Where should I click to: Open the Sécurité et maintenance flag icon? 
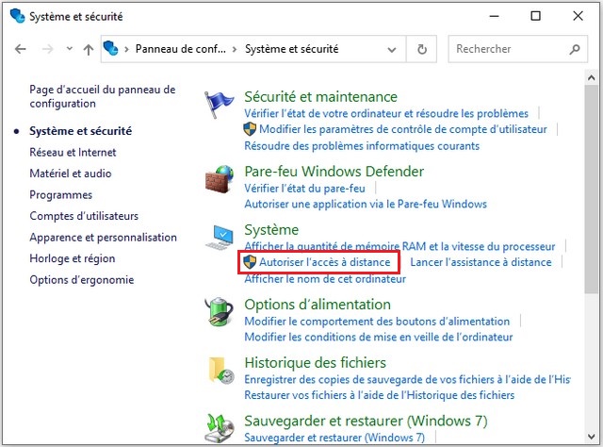click(219, 104)
